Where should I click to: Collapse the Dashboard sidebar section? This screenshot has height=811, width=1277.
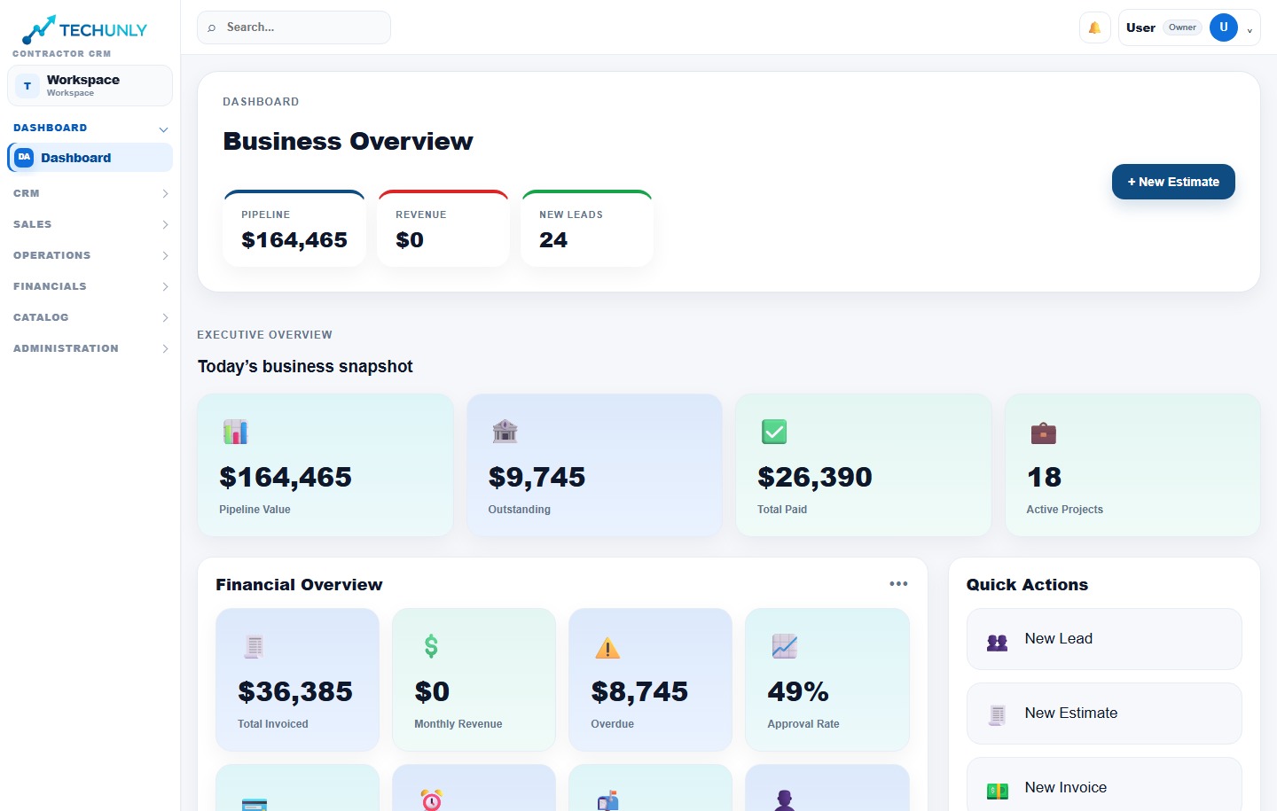click(x=163, y=129)
